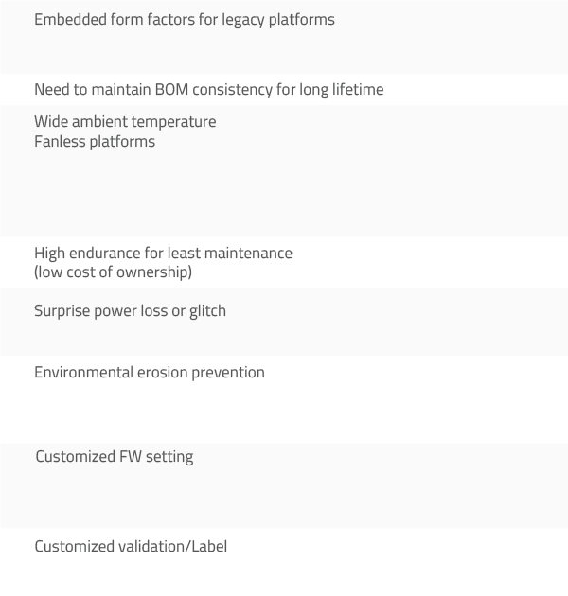Click the word 'ownership' in low cost line
Image resolution: width=568 pixels, height=596 pixels.
click(154, 272)
